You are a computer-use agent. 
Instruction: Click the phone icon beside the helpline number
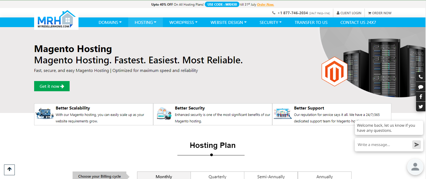(x=274, y=13)
